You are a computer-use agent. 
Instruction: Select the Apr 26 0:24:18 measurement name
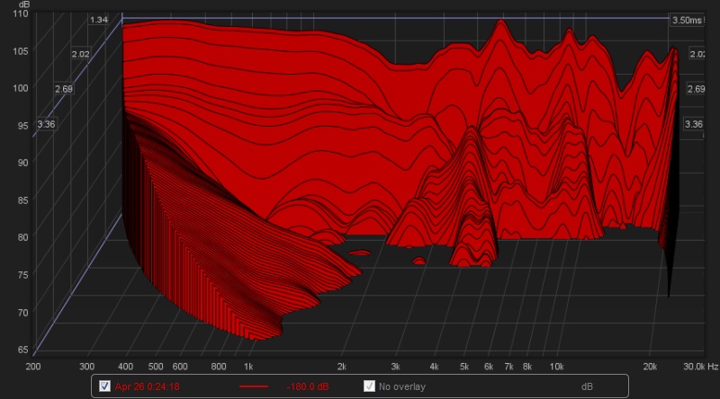[x=147, y=386]
